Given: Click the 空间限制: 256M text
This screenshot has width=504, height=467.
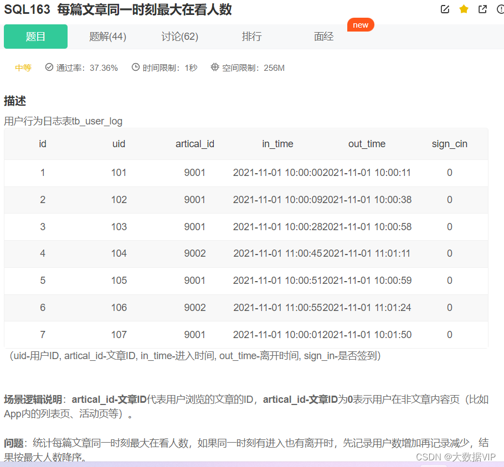Looking at the screenshot, I should [x=253, y=68].
